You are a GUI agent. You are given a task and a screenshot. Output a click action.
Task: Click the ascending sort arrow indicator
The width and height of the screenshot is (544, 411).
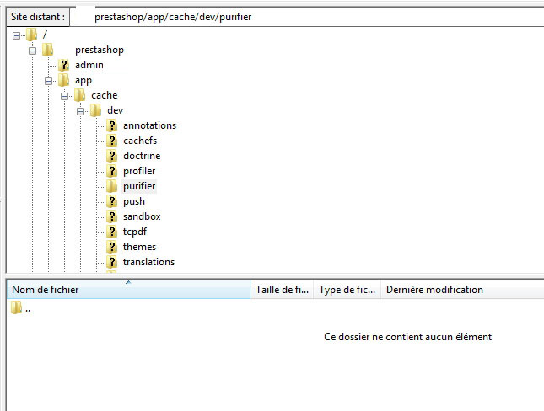point(128,282)
